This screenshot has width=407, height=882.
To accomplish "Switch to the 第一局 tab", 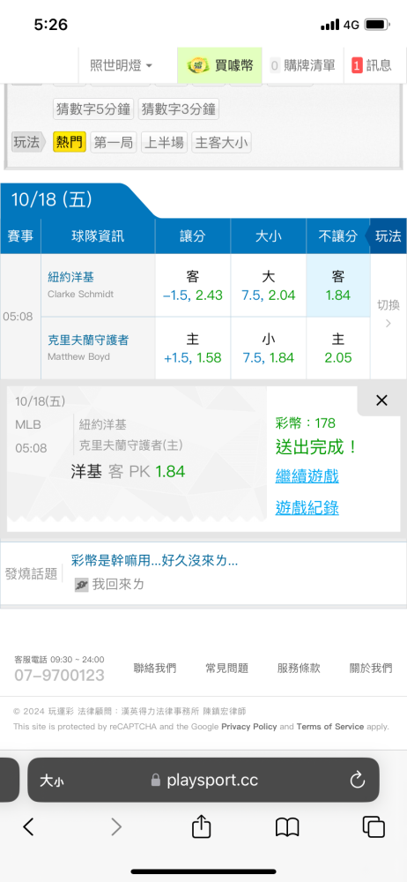I will coord(114,142).
